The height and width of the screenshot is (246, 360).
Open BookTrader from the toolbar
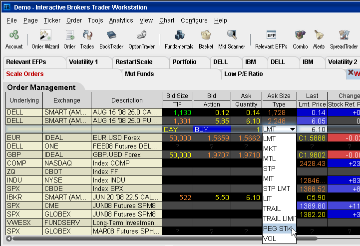[x=111, y=39]
